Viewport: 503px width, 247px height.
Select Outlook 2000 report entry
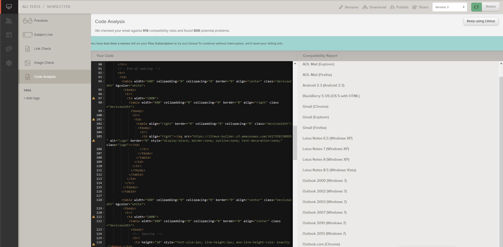(x=325, y=181)
